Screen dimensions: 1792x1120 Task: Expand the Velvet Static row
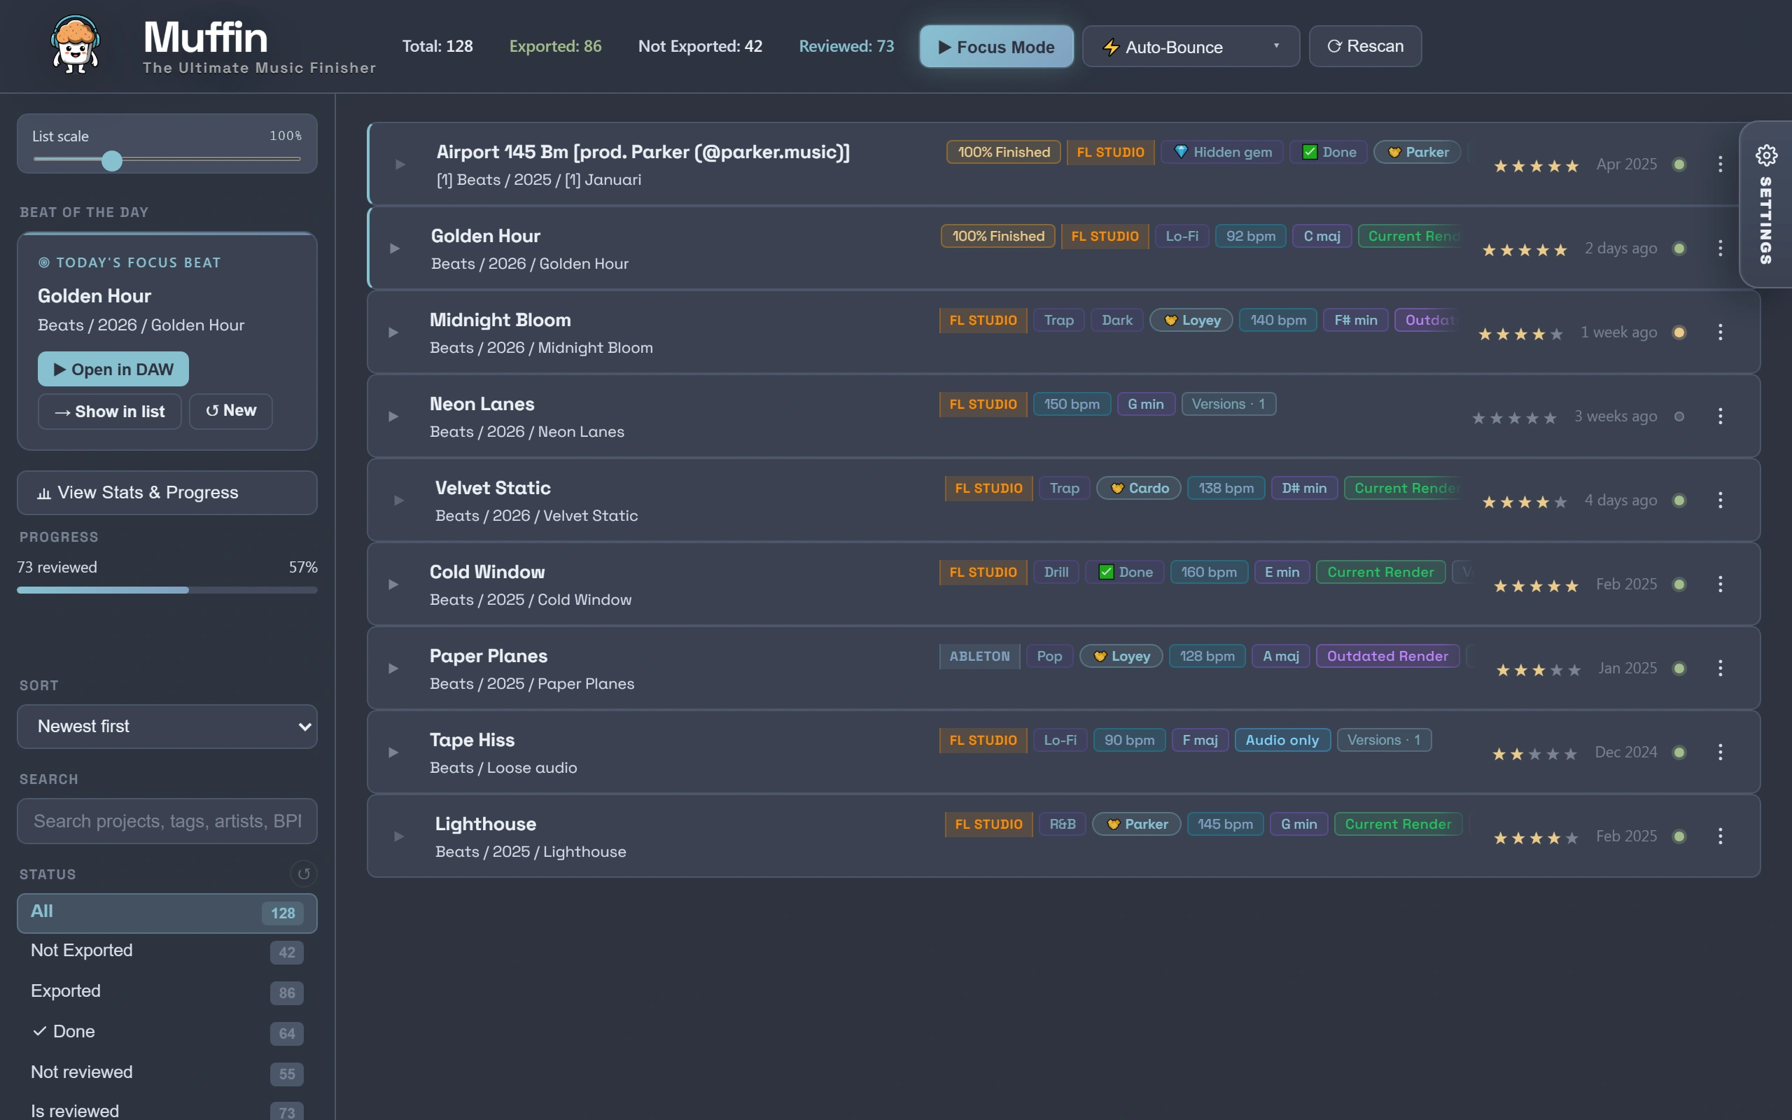(398, 500)
